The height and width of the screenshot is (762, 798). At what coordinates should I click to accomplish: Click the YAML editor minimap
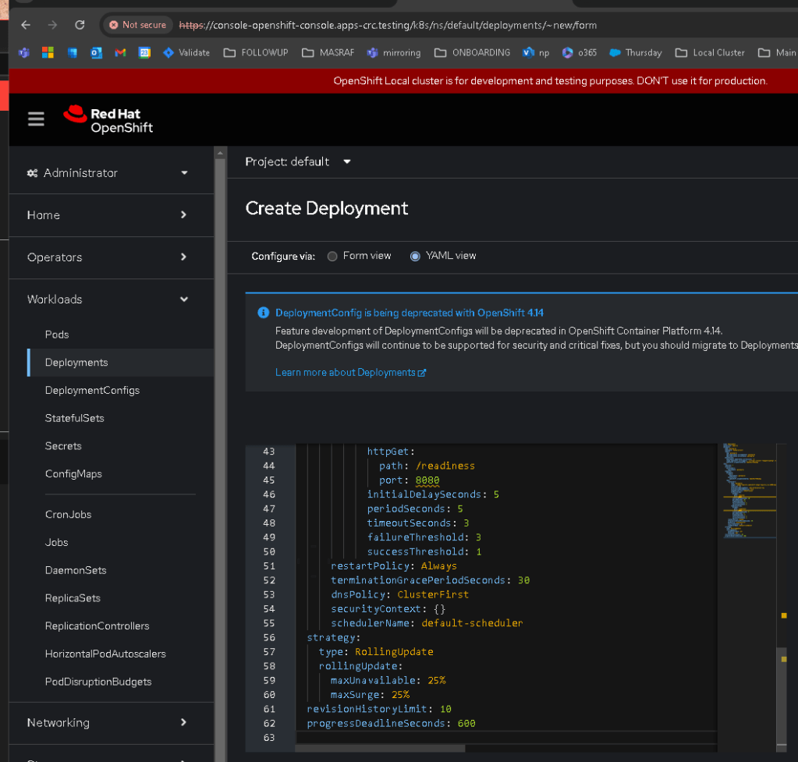pos(749,490)
